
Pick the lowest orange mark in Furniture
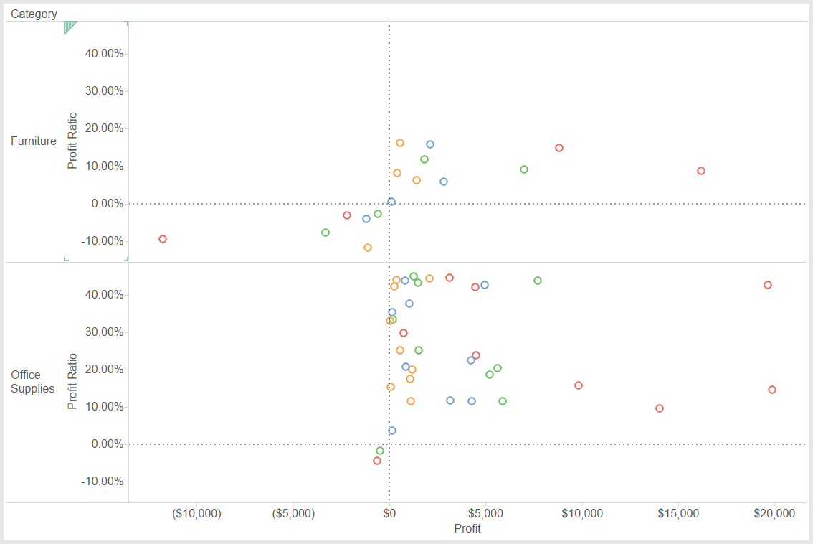368,248
